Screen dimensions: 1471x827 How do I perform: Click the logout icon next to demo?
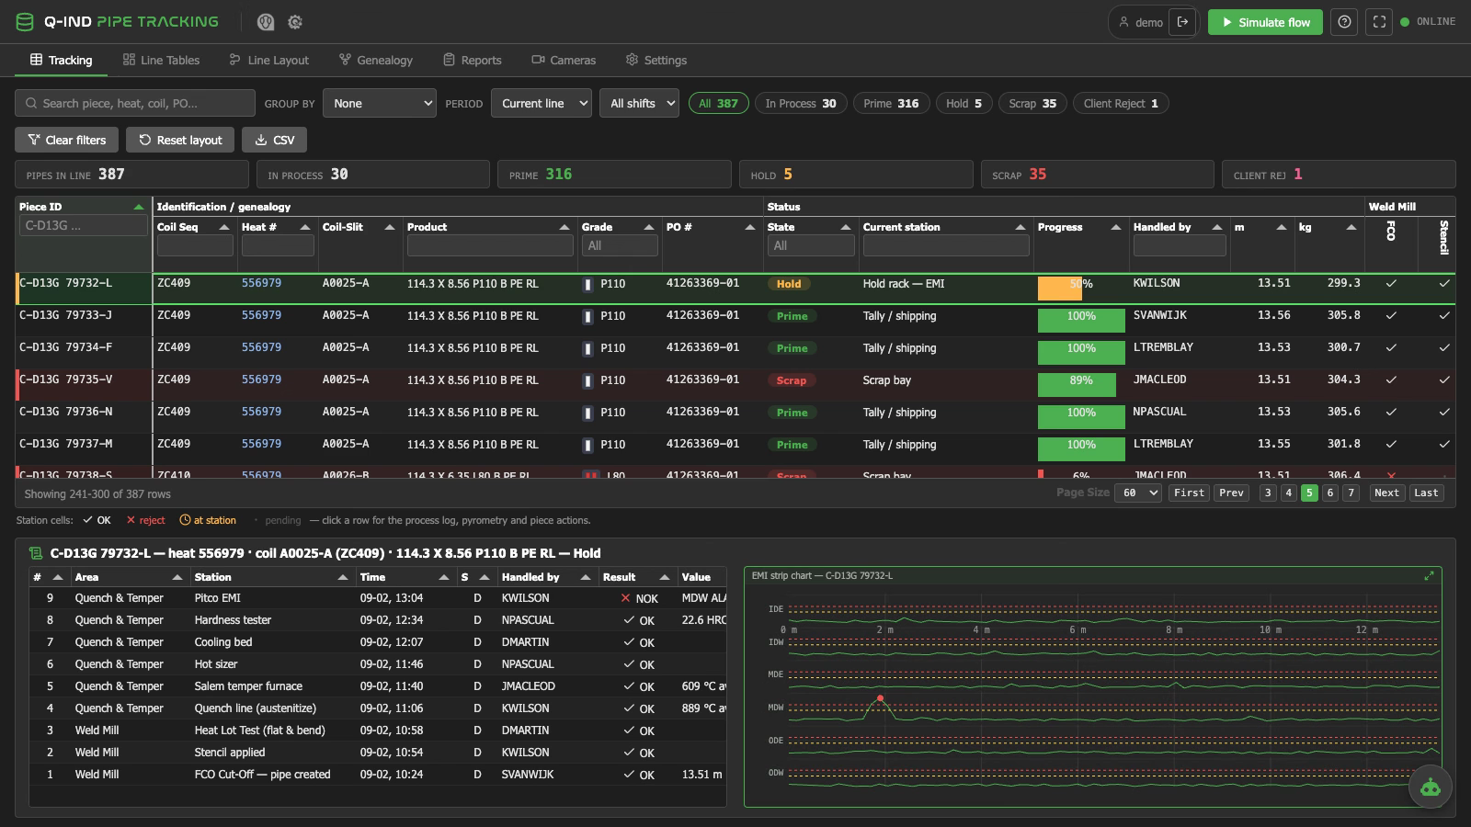[1183, 22]
